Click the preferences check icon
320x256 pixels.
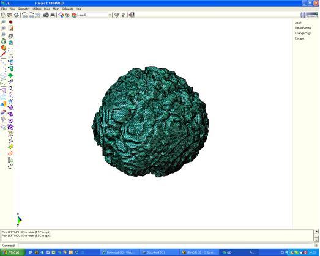pos(117,15)
